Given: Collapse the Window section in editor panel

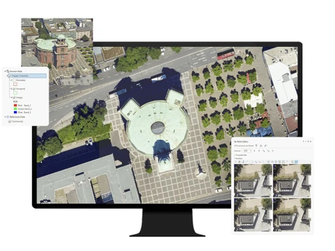Looking at the screenshot, I should [x=234, y=159].
